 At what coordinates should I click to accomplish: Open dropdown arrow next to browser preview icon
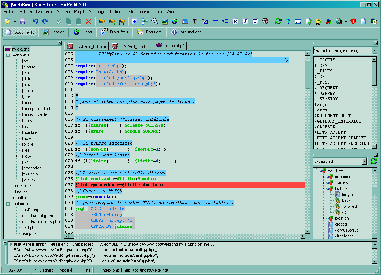346,22
